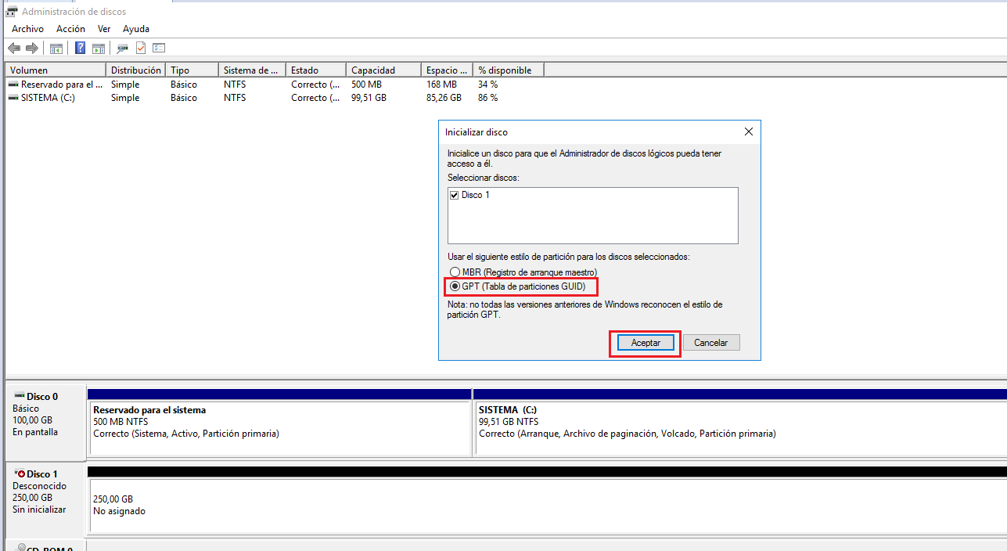Refresh disks using the magnifier toolbar icon
The width and height of the screenshot is (1007, 551).
click(122, 48)
